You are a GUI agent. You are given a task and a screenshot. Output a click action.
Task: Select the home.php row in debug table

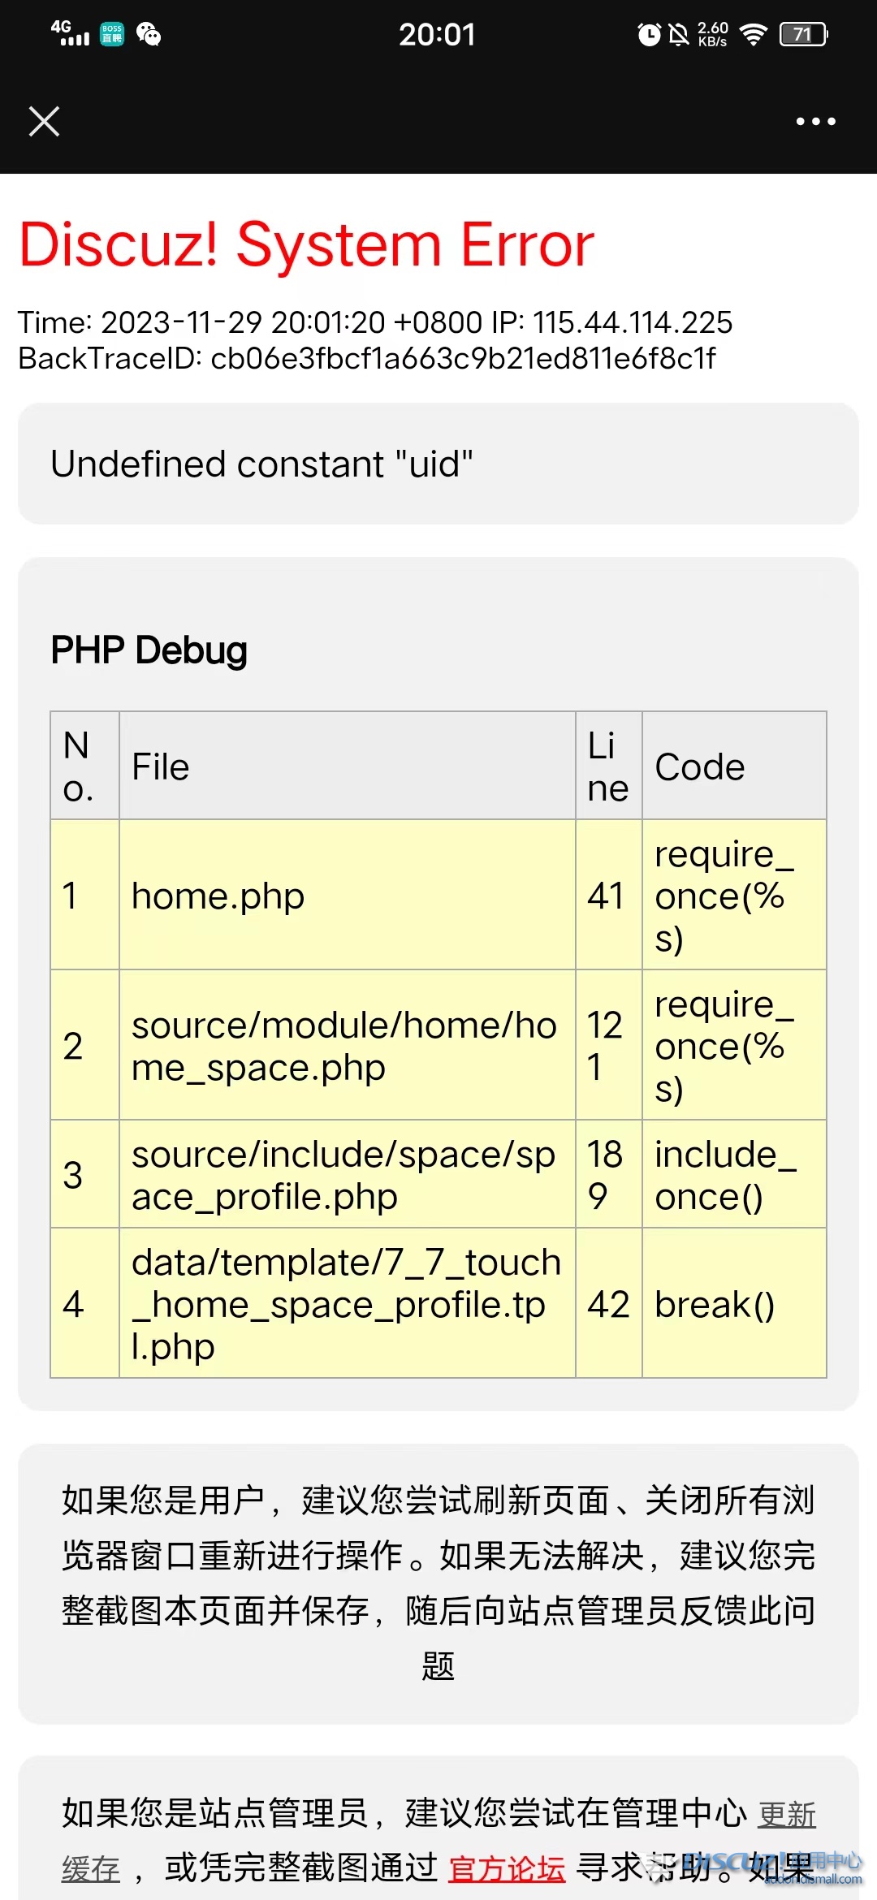point(438,895)
